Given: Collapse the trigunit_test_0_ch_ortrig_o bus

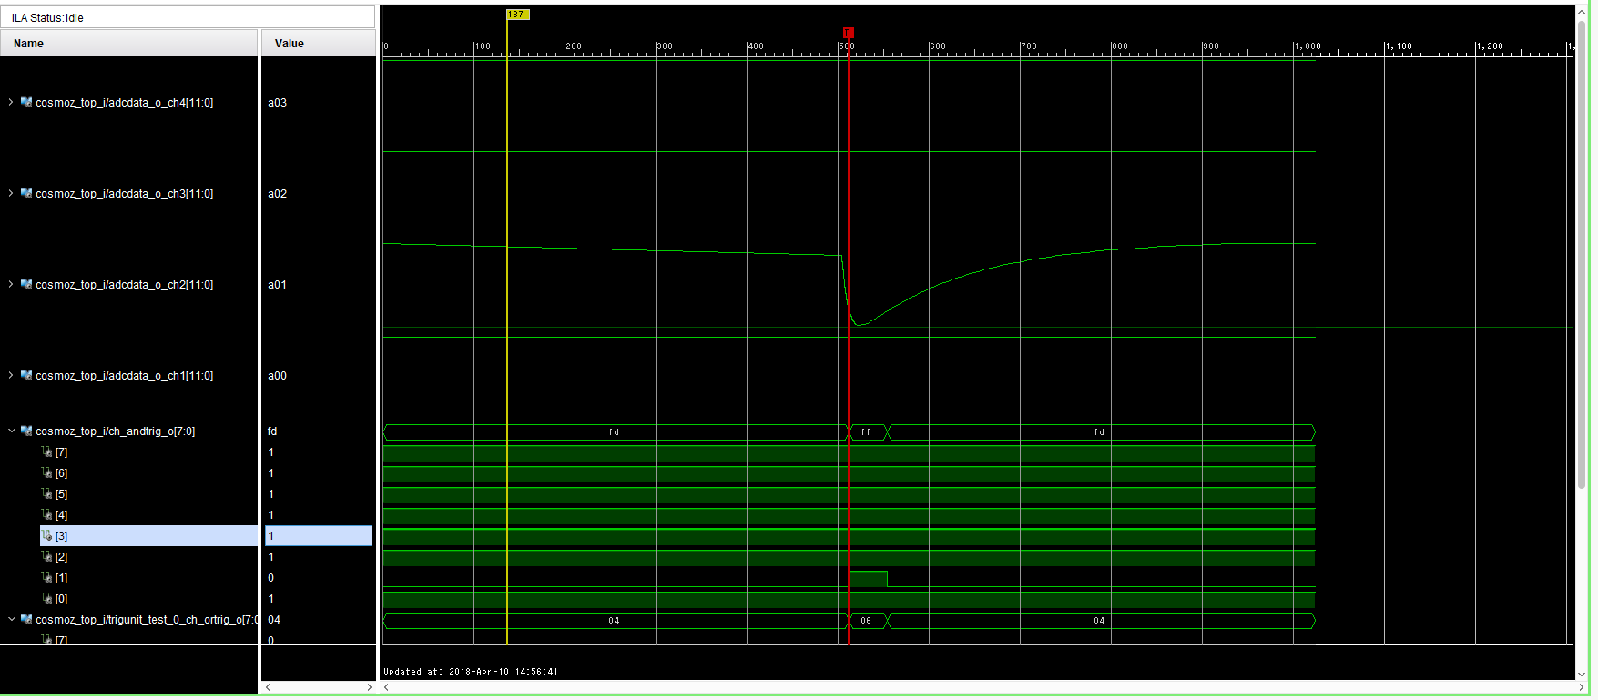Looking at the screenshot, I should (x=11, y=620).
